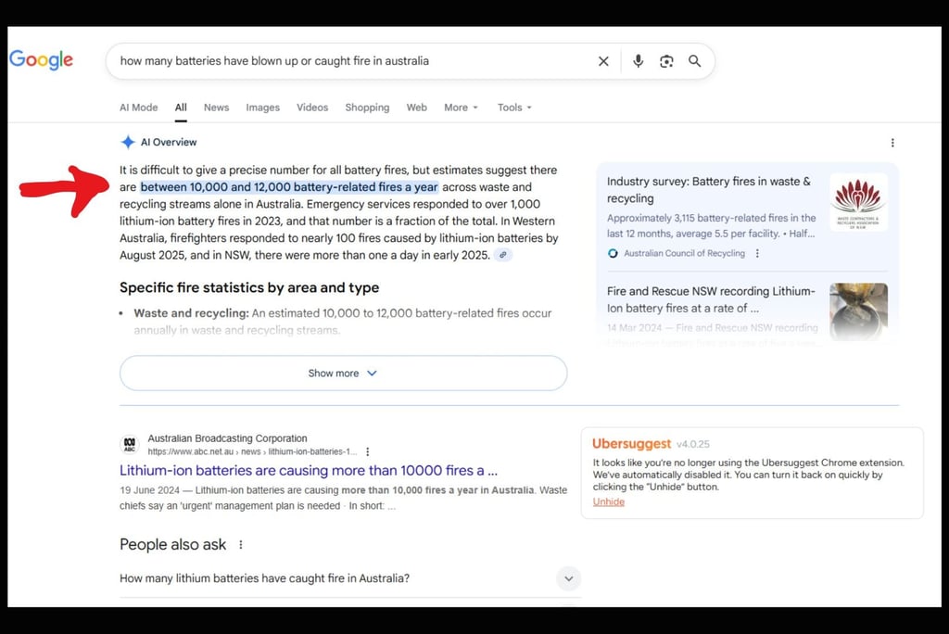
Task: Click the 'Australian Broadcasting Corporation' site name
Action: [x=227, y=437]
